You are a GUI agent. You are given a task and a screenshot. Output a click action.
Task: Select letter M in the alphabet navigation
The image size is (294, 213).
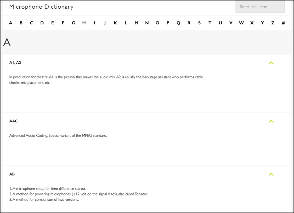[x=136, y=23]
